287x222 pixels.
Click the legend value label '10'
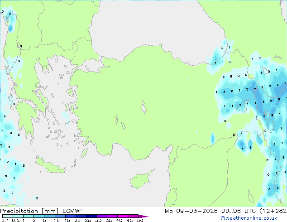(x=57, y=220)
